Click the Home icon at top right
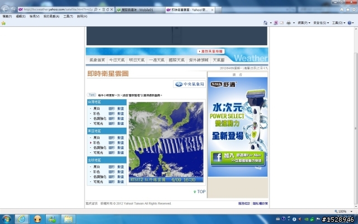This screenshot has height=224, width=358. 342,10
